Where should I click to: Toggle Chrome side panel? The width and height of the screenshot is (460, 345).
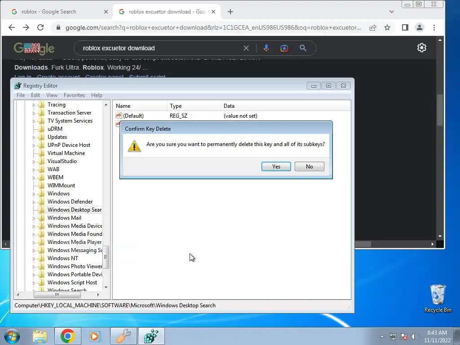coord(405,27)
